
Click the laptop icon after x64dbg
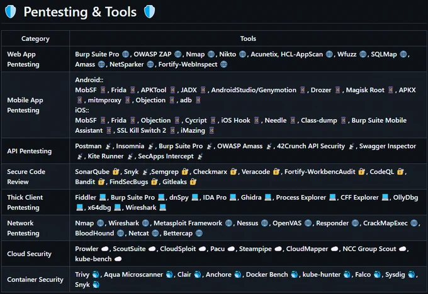pyautogui.click(x=117, y=208)
